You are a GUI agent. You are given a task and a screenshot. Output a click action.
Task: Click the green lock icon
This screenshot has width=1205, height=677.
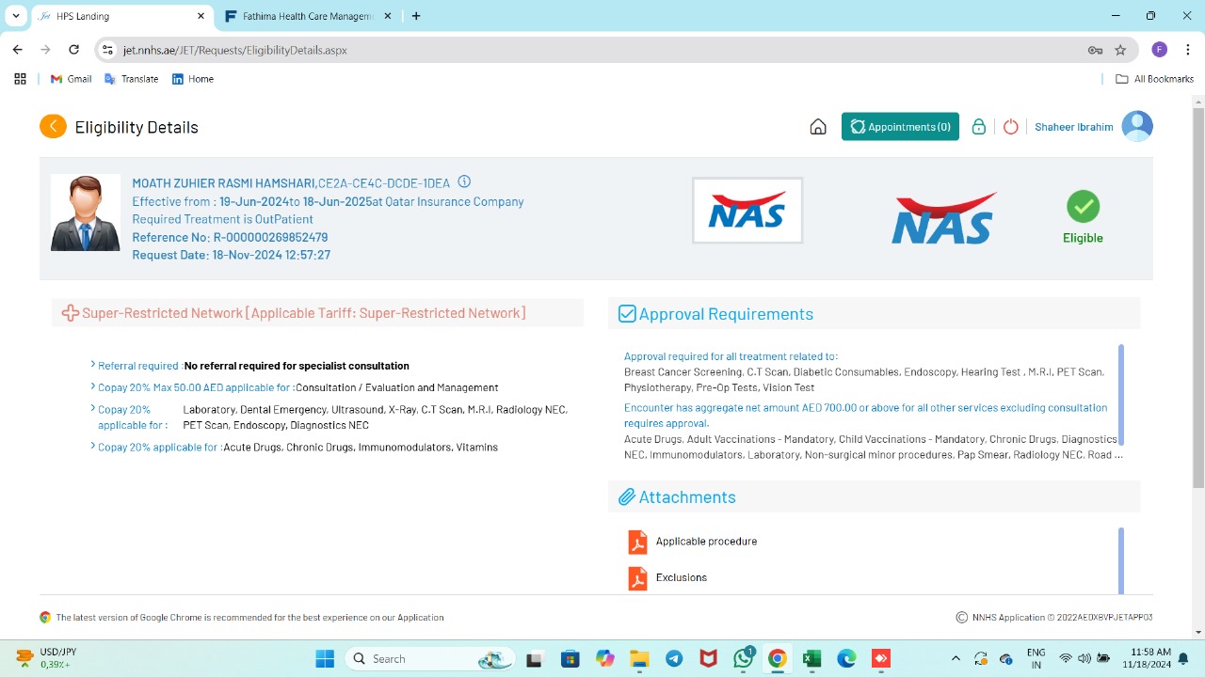979,127
